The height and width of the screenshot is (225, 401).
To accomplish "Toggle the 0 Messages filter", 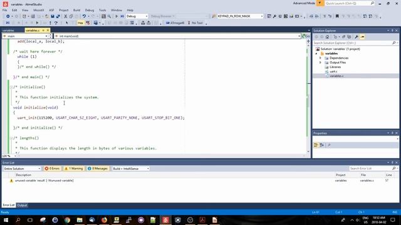I will pos(98,169).
